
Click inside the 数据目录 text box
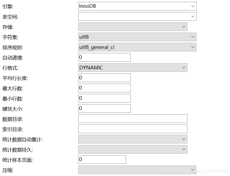pos(132,118)
